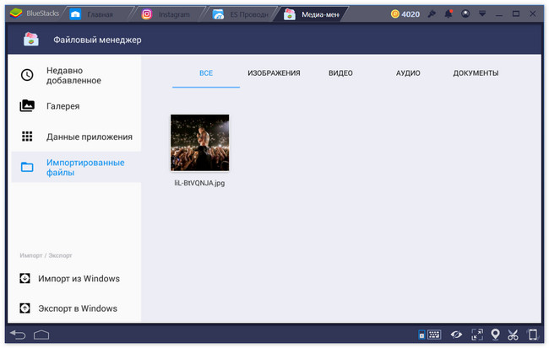Click Импорт из Windows label
The height and width of the screenshot is (348, 549).
pos(79,278)
